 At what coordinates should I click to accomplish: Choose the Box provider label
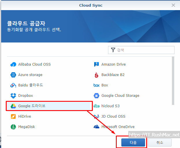point(105,85)
